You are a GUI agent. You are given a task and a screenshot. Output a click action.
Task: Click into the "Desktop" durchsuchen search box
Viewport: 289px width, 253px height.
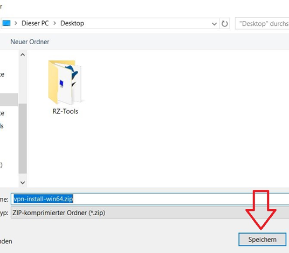pos(262,24)
